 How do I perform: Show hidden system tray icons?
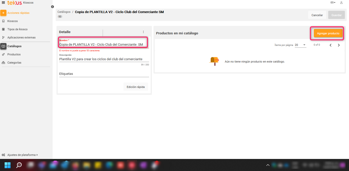click(268, 165)
